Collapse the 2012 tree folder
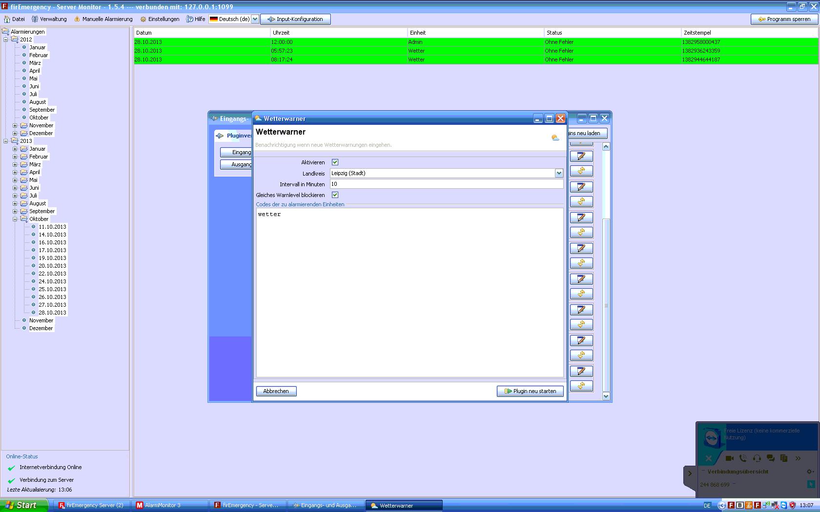The height and width of the screenshot is (512, 820). [6, 39]
